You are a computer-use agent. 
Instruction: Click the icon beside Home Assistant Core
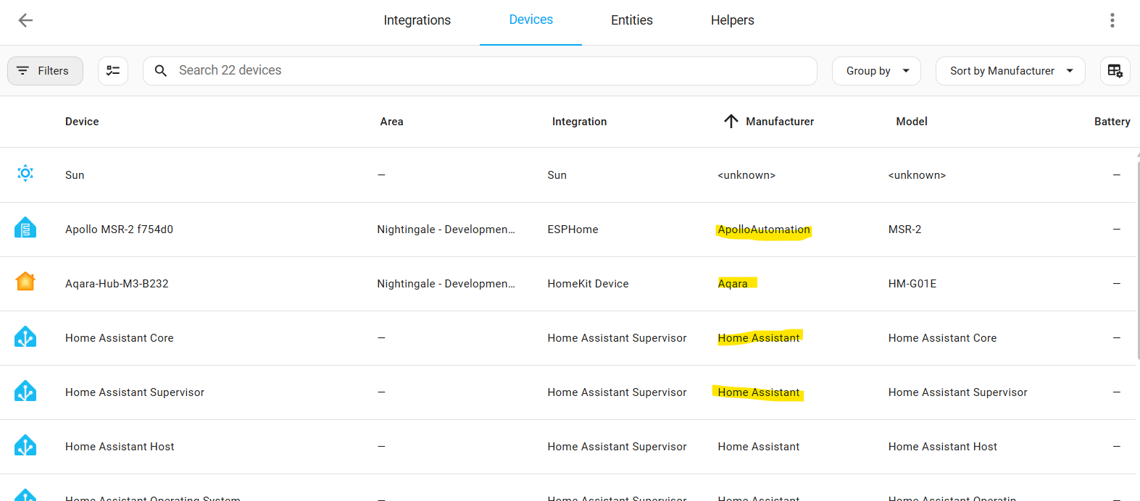coord(25,337)
